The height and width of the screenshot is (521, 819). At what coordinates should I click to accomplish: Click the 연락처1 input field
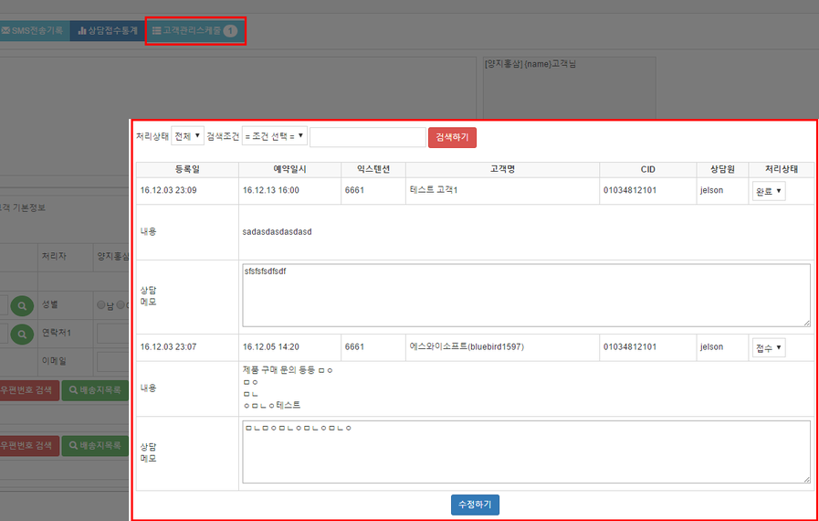coord(113,334)
